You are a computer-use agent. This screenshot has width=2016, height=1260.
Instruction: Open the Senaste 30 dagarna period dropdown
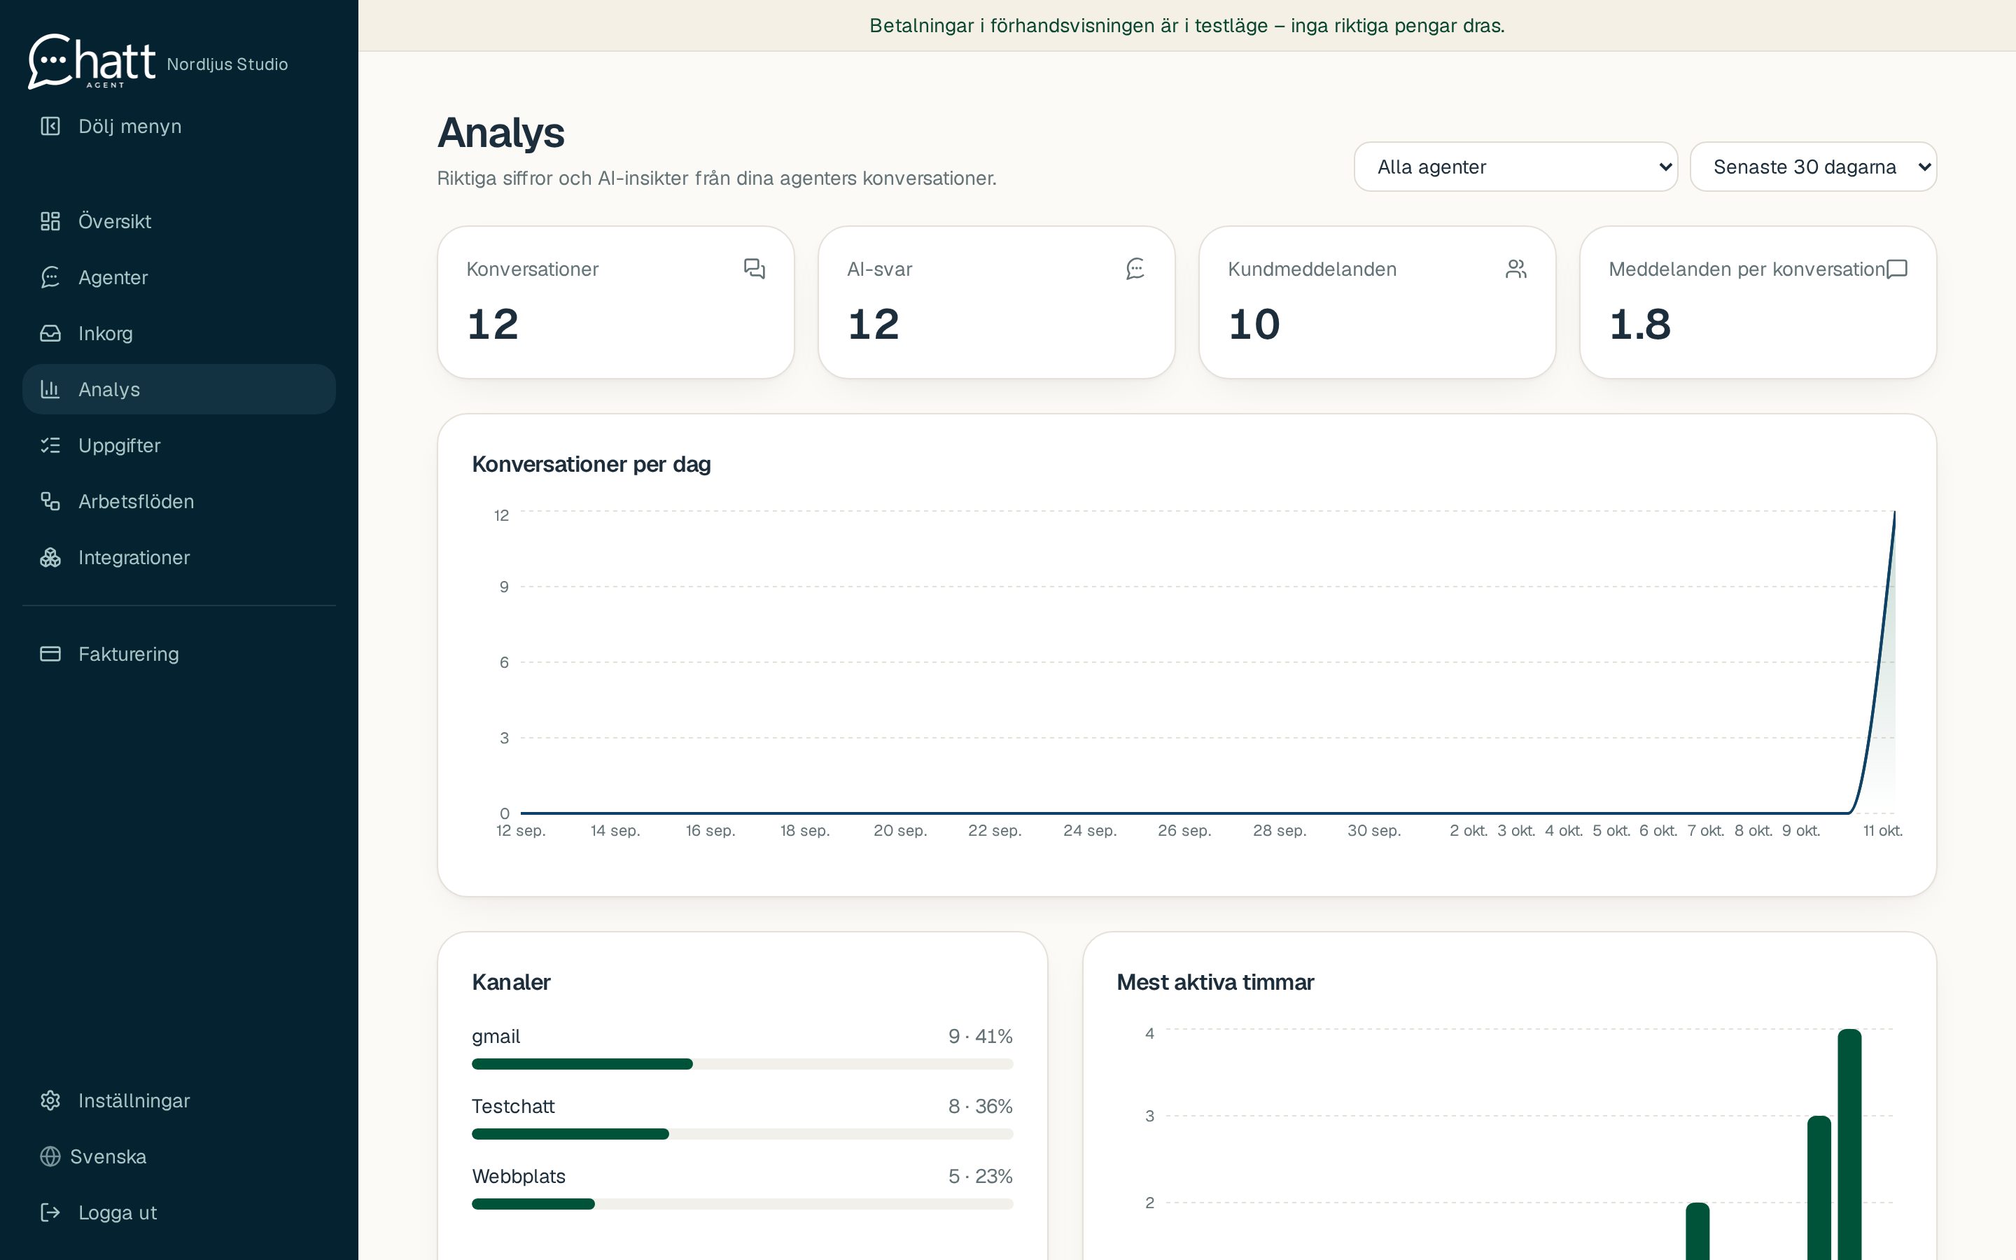[x=1813, y=167]
